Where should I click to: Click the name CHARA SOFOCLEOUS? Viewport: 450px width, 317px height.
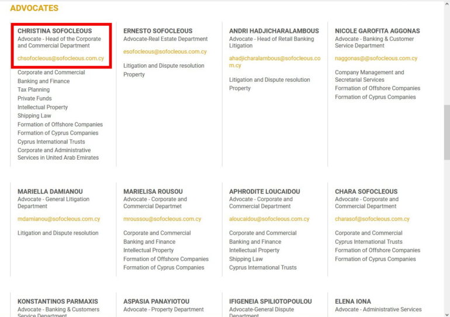pos(366,191)
